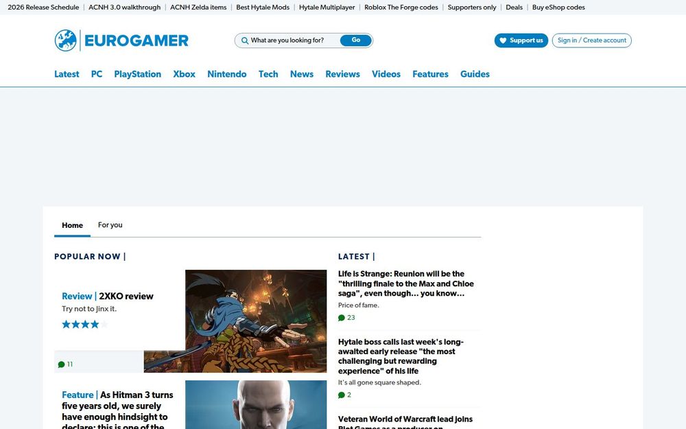This screenshot has height=429, width=686.
Task: Click 'It's all gone square shaped.' text
Action: [380, 382]
